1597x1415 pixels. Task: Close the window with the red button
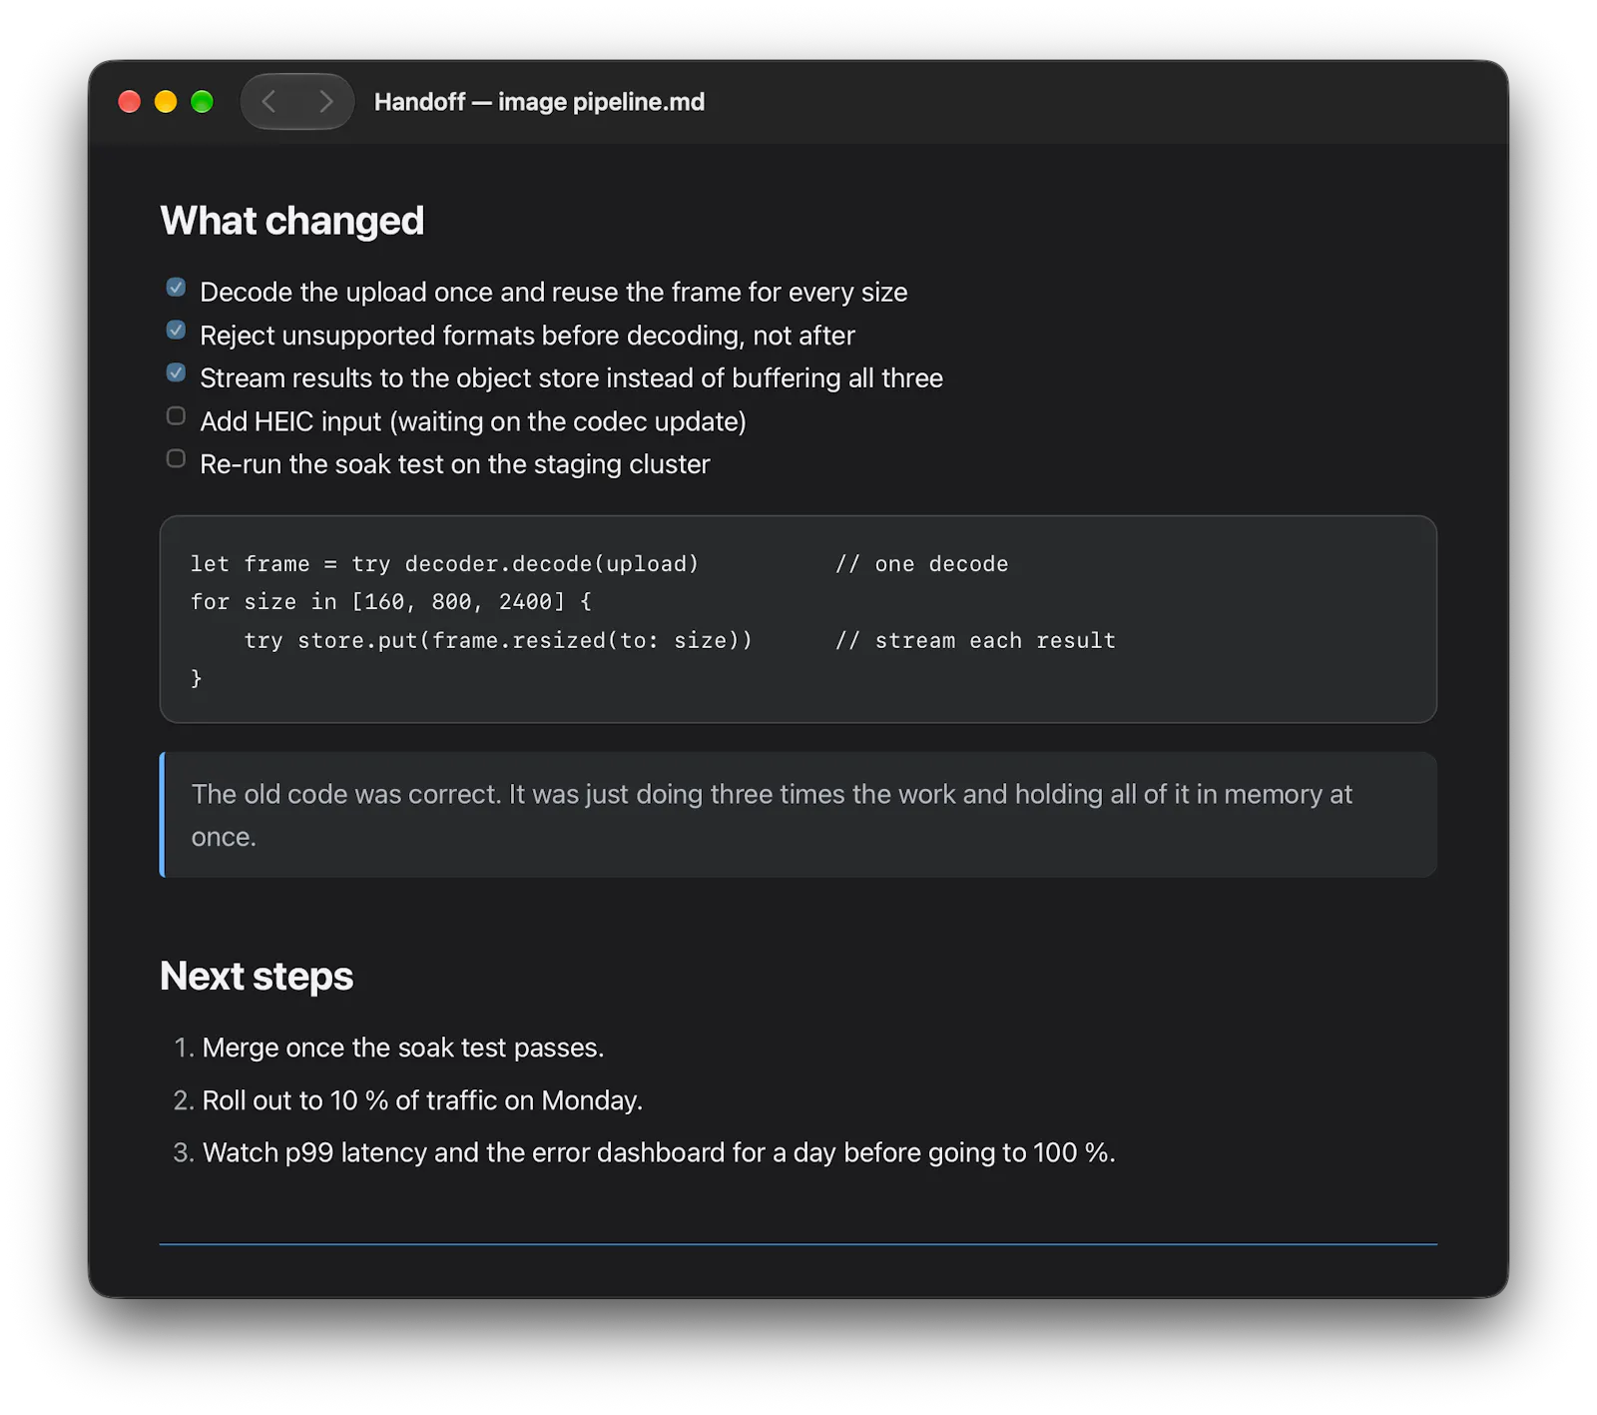129,102
